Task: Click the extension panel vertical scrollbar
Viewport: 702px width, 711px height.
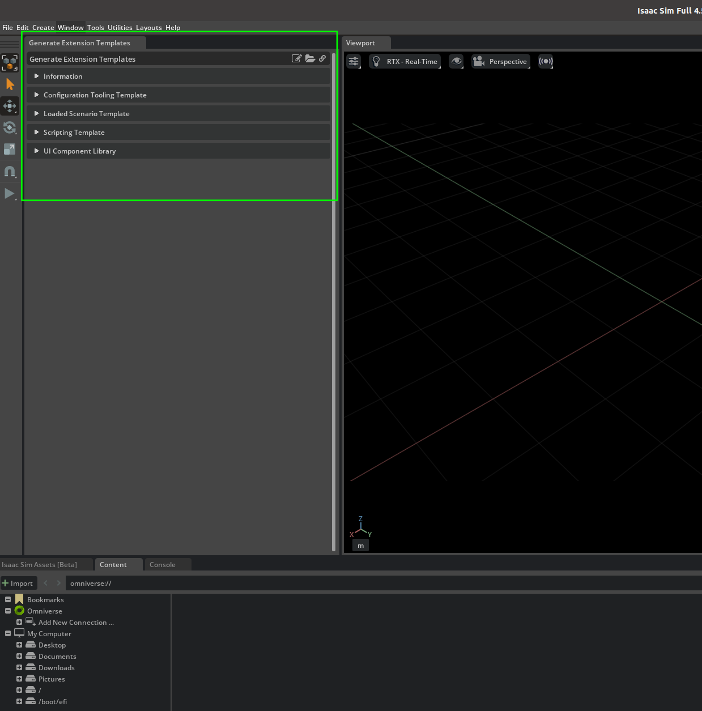Action: coord(334,301)
